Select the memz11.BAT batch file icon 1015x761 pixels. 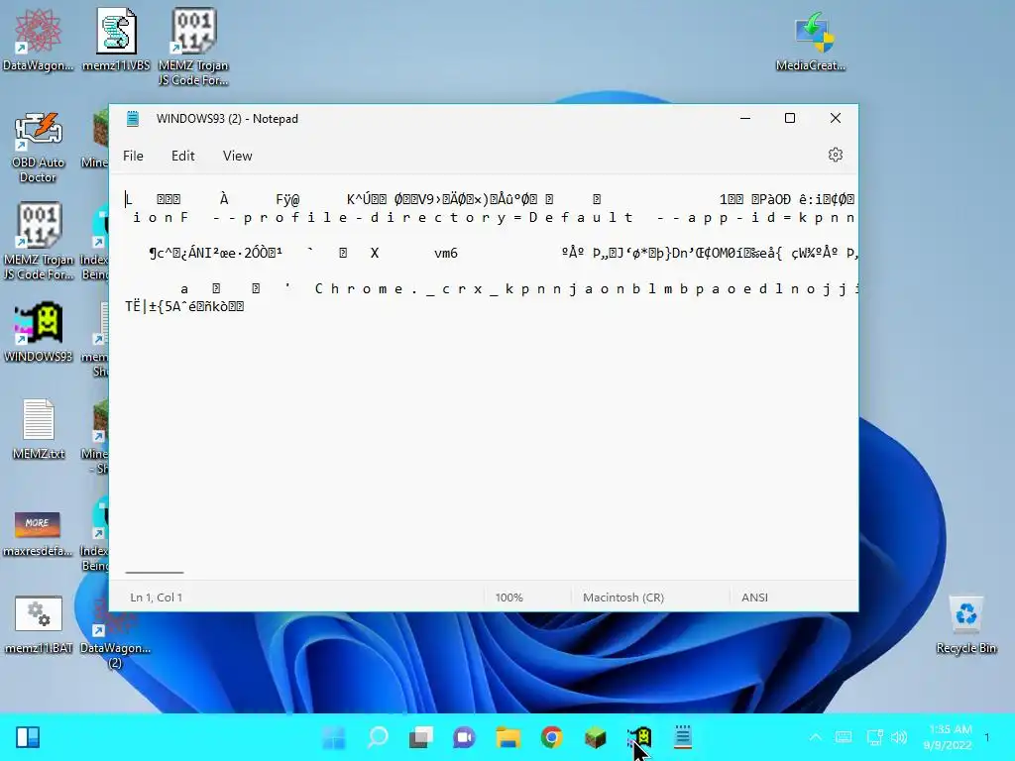39,624
